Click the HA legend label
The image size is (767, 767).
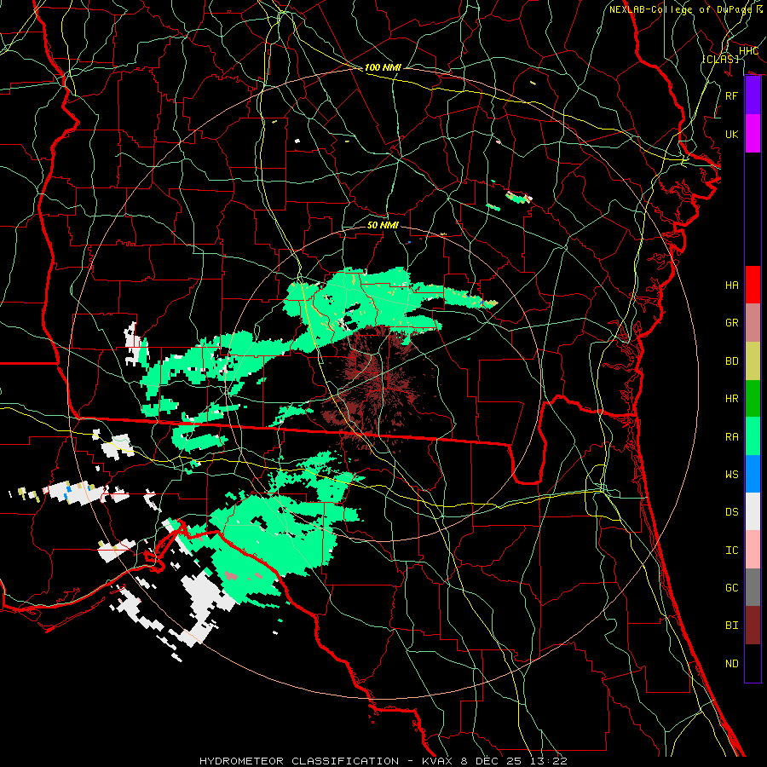click(731, 285)
